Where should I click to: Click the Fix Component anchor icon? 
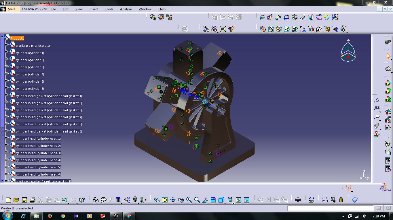tap(294, 17)
